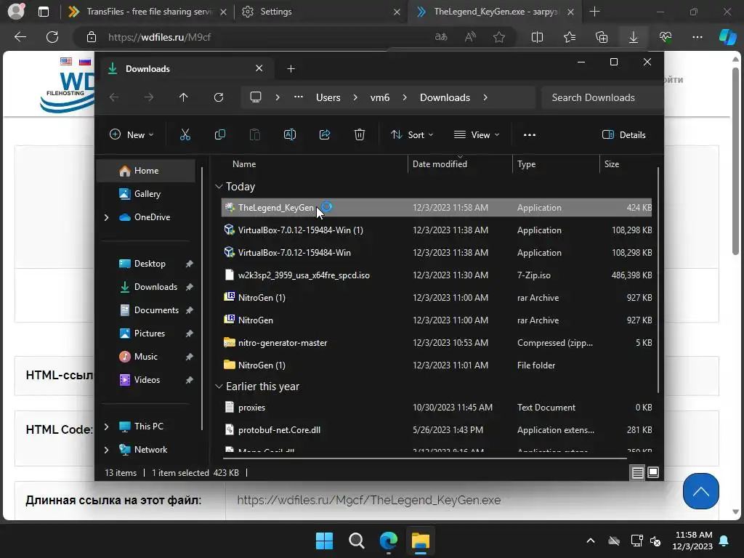Show hidden system tray icons chevron
Viewport: 744px width, 558px height.
coord(591,541)
